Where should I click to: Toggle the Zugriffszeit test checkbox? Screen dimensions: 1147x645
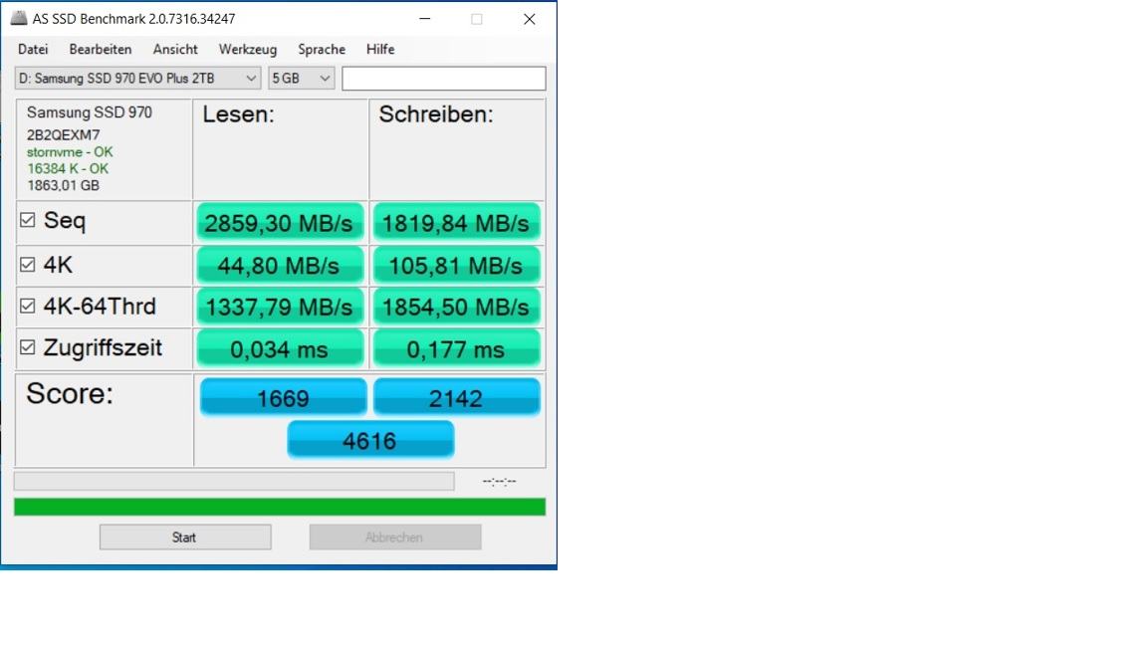pyautogui.click(x=27, y=347)
